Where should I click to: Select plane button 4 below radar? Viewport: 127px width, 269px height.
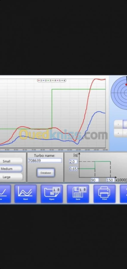118,133
